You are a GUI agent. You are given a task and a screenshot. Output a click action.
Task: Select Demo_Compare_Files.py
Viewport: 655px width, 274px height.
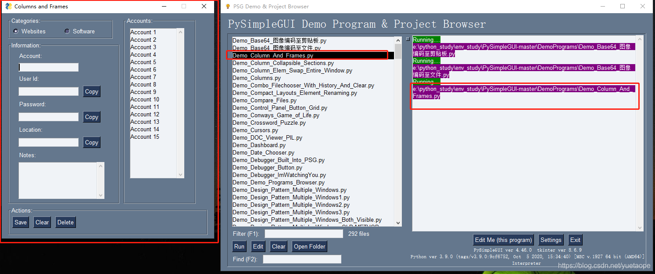point(313,100)
